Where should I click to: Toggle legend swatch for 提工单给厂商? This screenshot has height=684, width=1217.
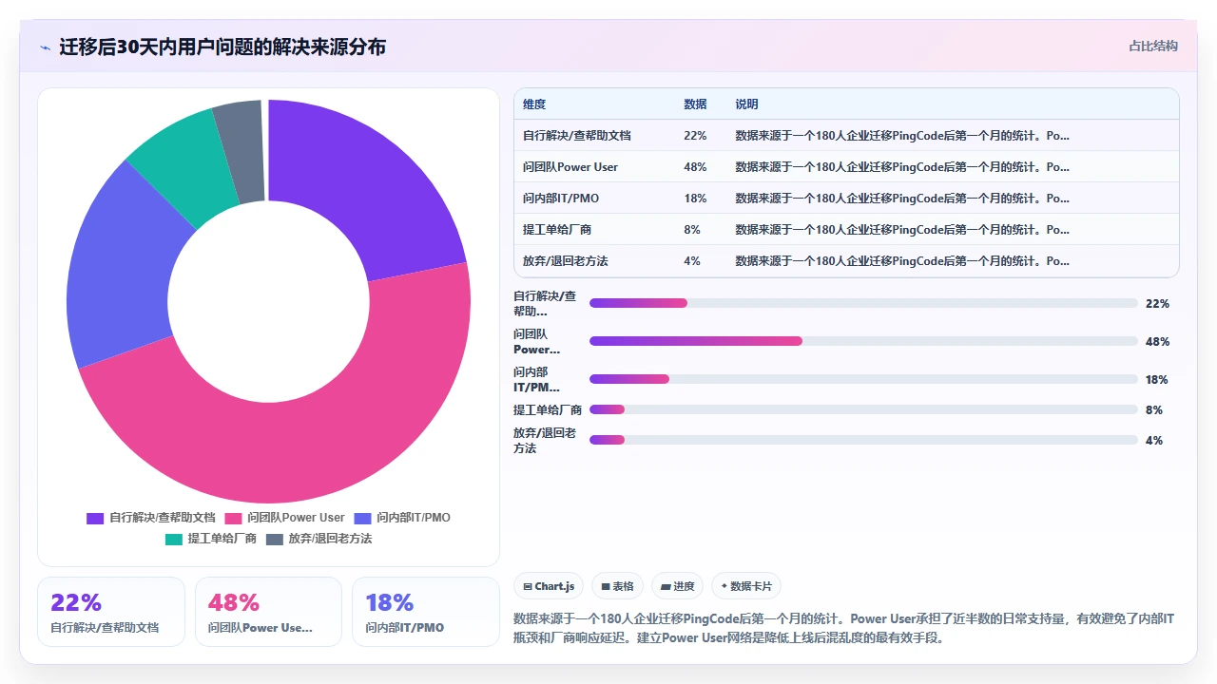pos(174,539)
